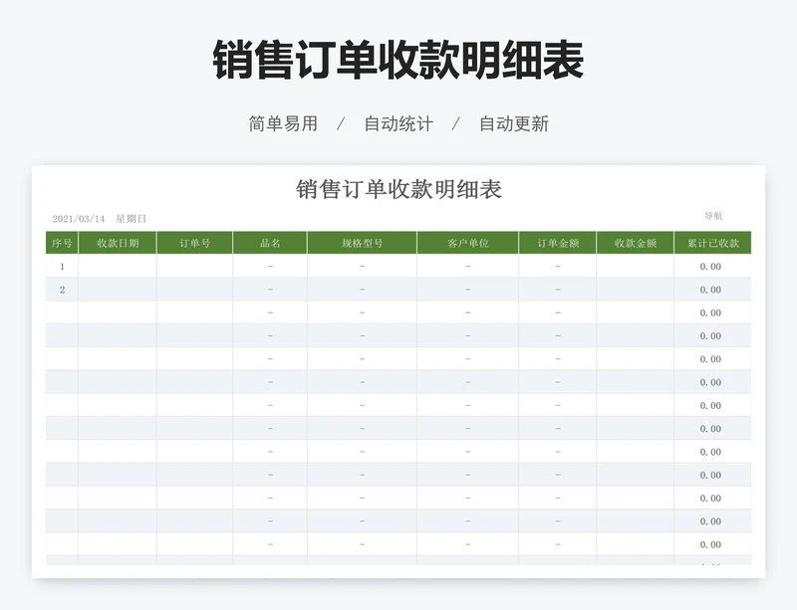Click the 收款金额 input cell in row 1
Viewport: 797px width, 610px height.
[635, 266]
